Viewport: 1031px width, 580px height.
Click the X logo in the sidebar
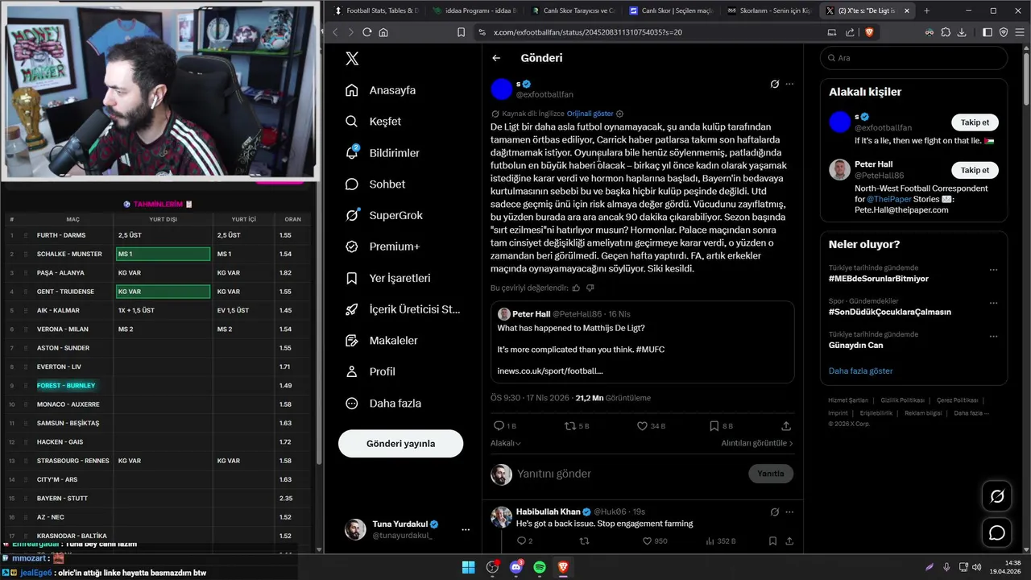352,58
